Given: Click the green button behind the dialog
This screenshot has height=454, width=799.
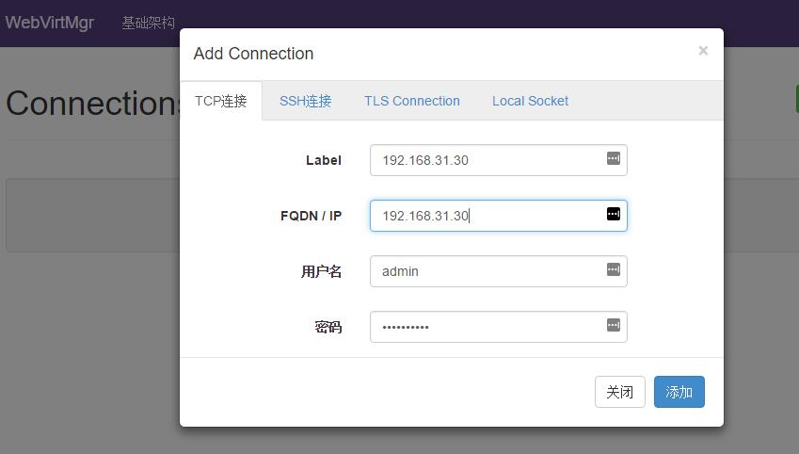Looking at the screenshot, I should coord(795,99).
